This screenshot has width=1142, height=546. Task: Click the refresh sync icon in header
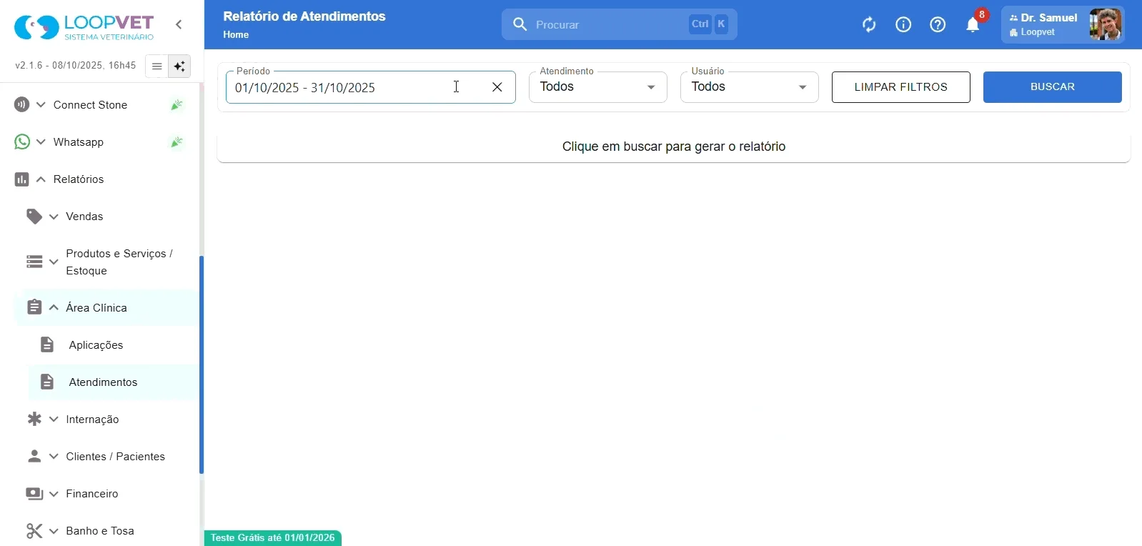pos(869,25)
